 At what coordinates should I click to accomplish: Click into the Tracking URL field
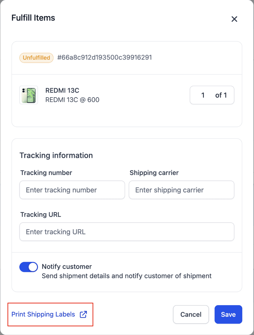127,232
